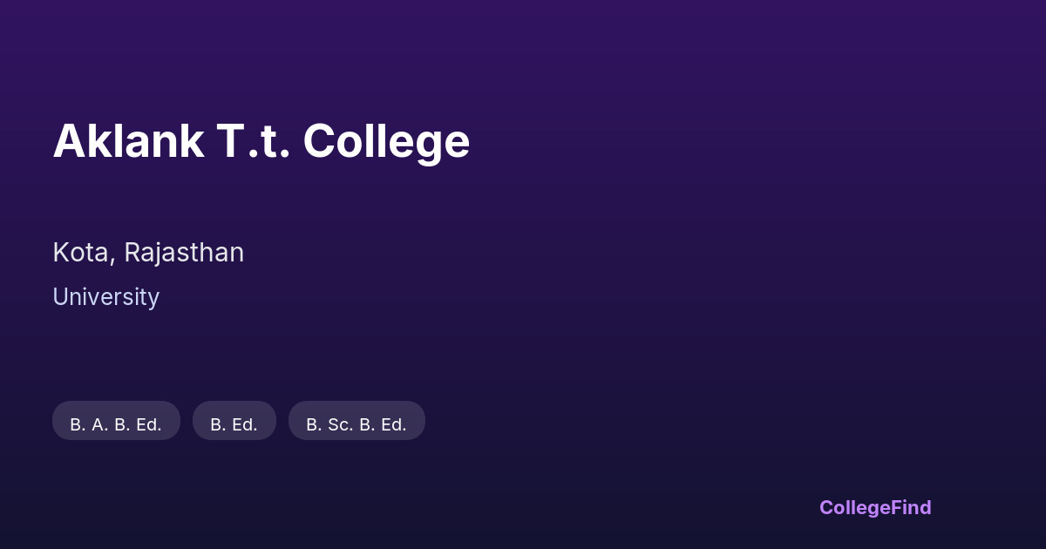The height and width of the screenshot is (549, 1046).
Task: Click the CollegeFind brand logo
Action: (874, 507)
